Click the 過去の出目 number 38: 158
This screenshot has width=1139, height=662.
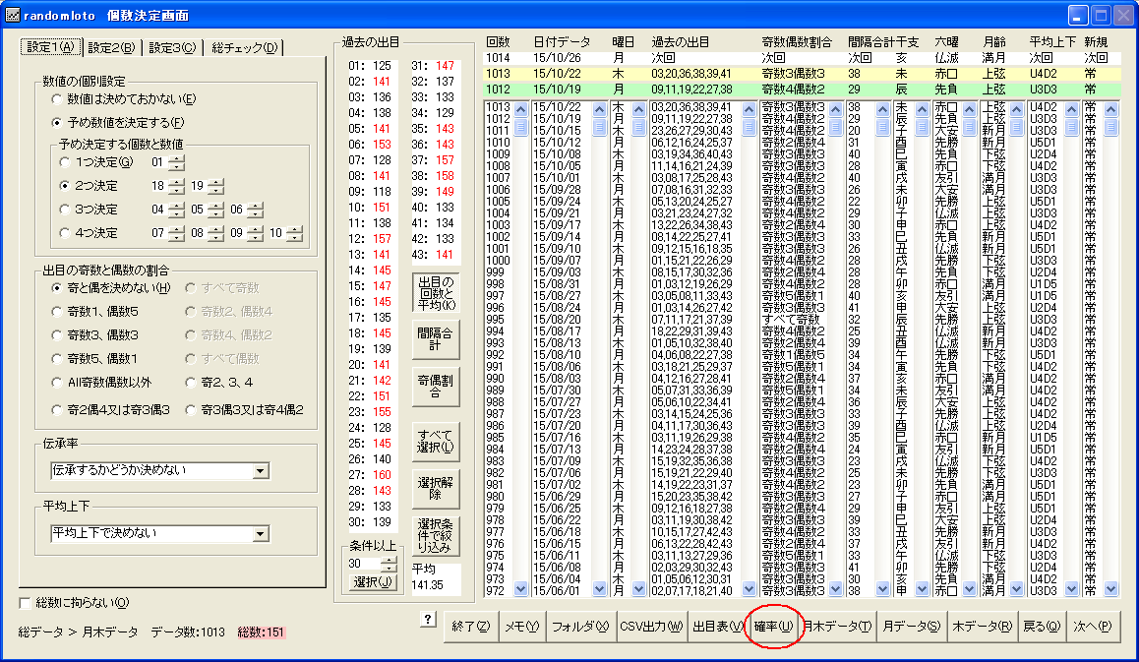click(x=433, y=176)
